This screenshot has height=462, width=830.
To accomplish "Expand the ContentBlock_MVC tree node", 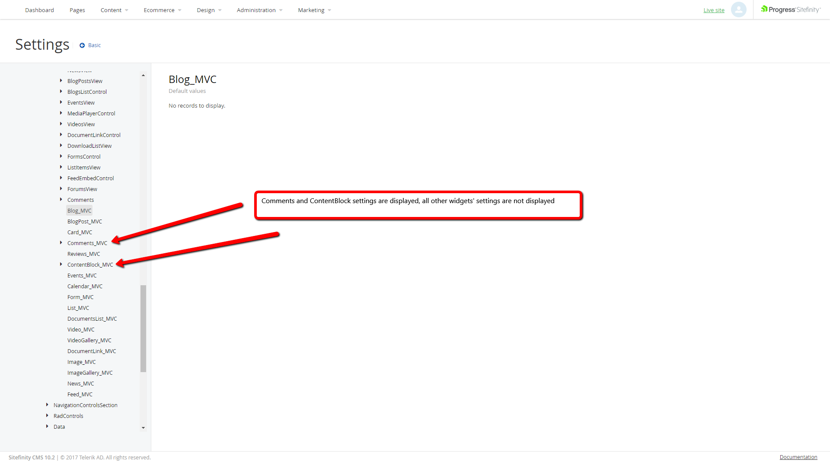I will coord(61,264).
